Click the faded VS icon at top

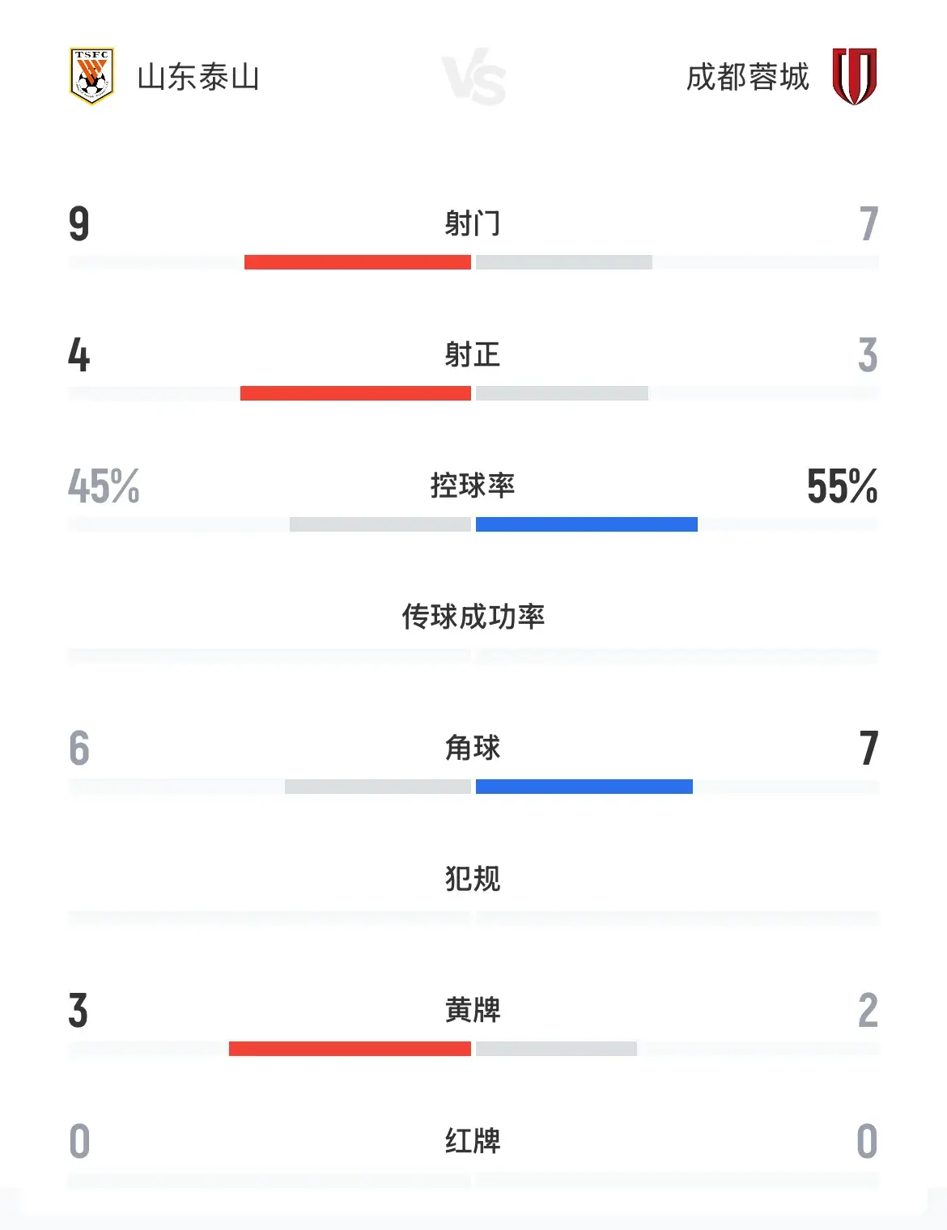[x=474, y=79]
